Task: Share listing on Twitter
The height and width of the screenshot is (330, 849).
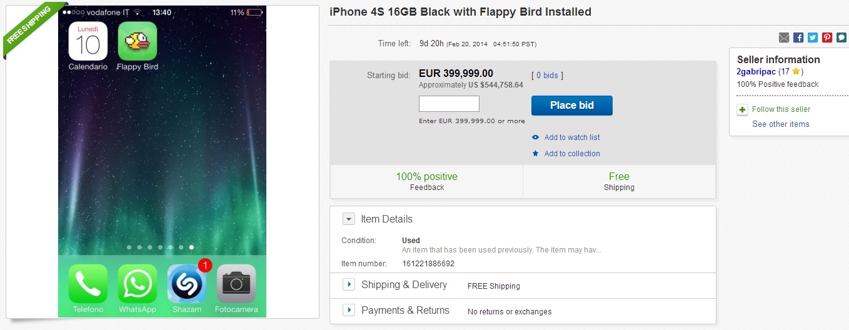Action: [813, 37]
